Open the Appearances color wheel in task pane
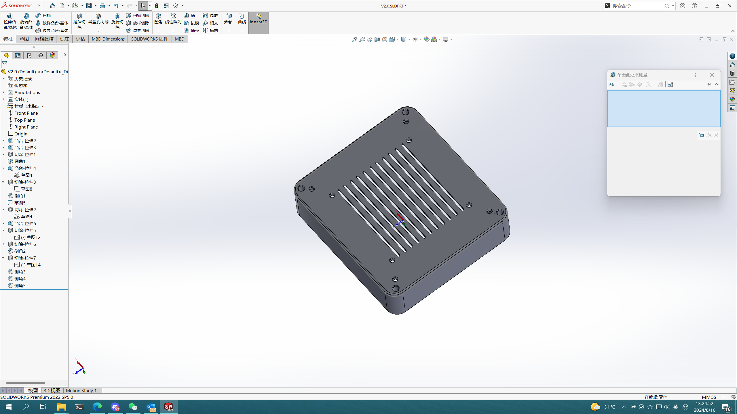This screenshot has width=737, height=414. (x=732, y=99)
